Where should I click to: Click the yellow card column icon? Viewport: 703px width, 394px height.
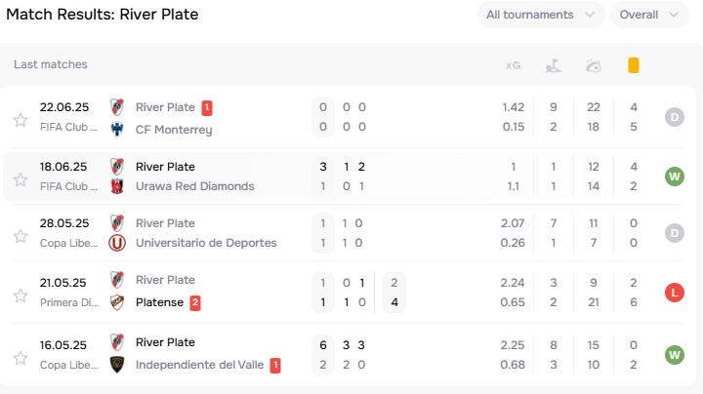[x=633, y=65]
